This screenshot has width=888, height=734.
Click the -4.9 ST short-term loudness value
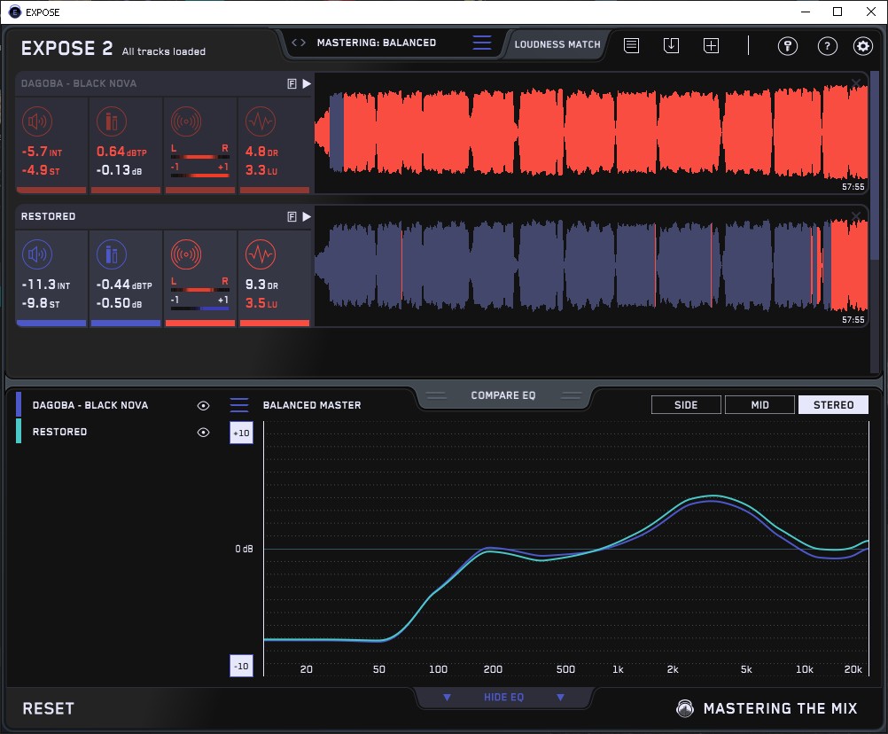pyautogui.click(x=41, y=170)
